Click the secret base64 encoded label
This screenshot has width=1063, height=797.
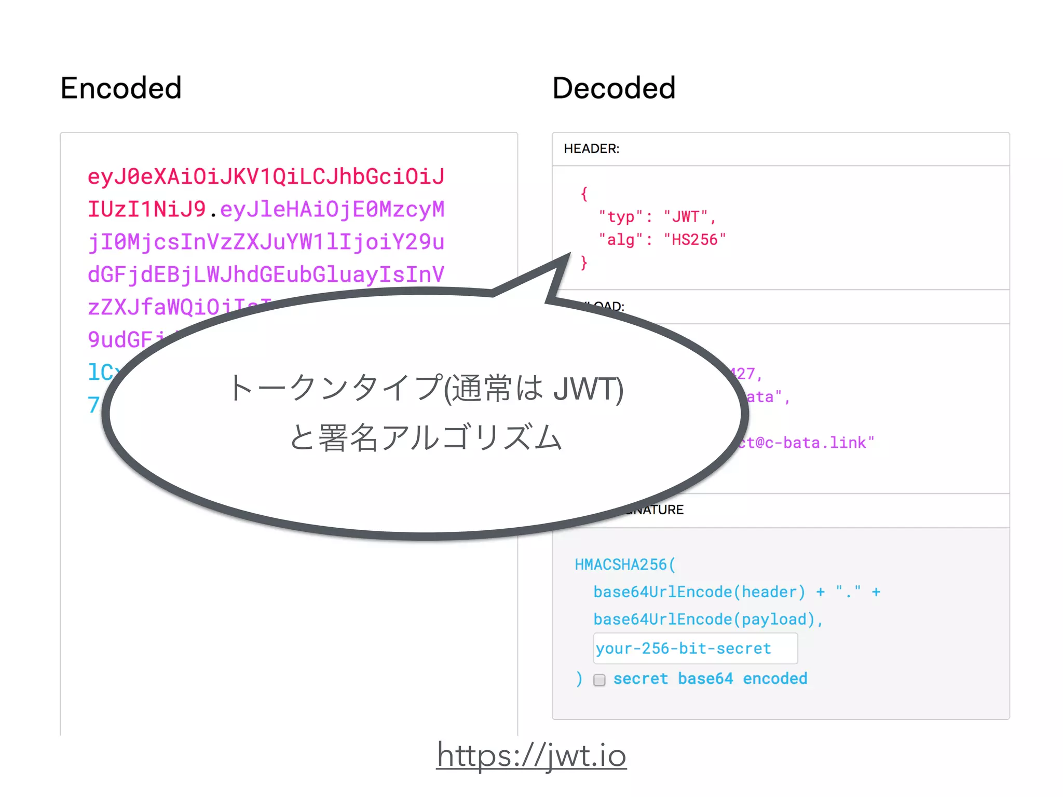(710, 679)
